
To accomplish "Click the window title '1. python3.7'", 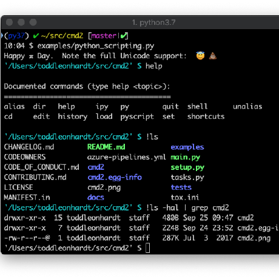I will 153,22.
